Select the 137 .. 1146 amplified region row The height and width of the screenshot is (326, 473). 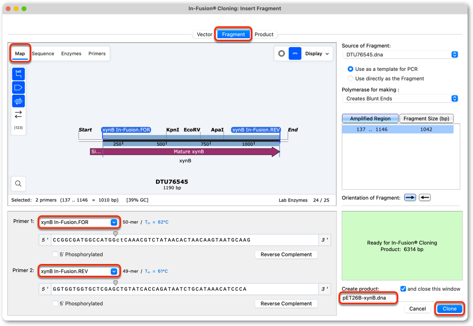click(x=398, y=130)
